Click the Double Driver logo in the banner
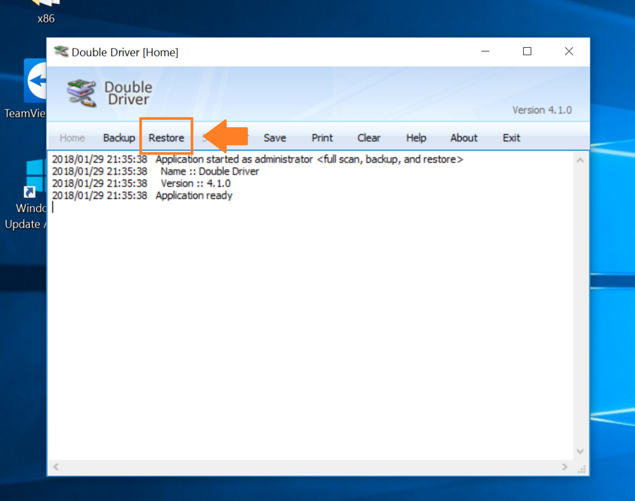Viewport: 635px width, 501px height. [109, 93]
